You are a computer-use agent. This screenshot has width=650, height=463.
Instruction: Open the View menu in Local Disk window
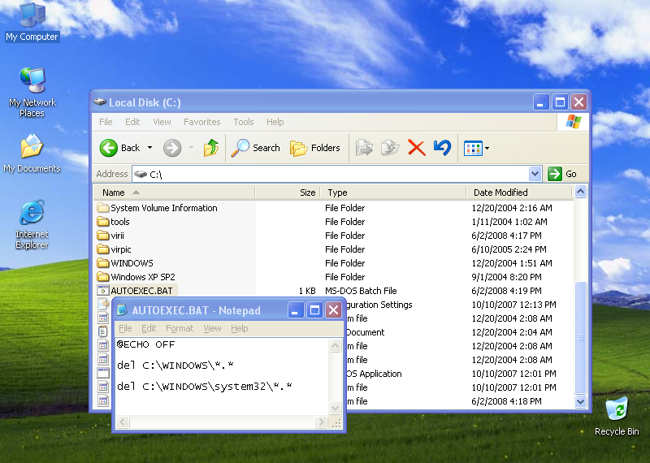click(x=162, y=122)
